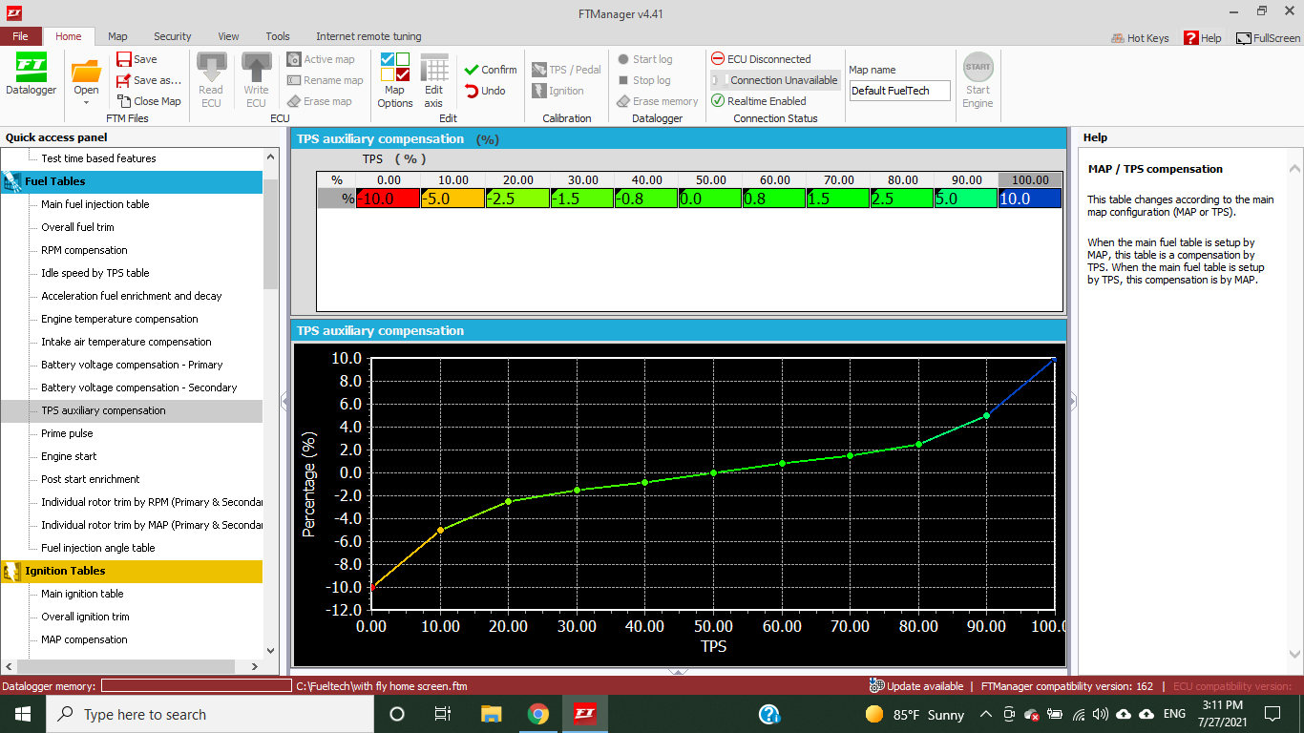This screenshot has height=733, width=1304.
Task: Collapse the Quick access panel with the left arrow
Action: pyautogui.click(x=284, y=402)
